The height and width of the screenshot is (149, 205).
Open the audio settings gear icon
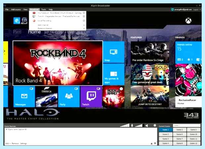click(x=155, y=125)
